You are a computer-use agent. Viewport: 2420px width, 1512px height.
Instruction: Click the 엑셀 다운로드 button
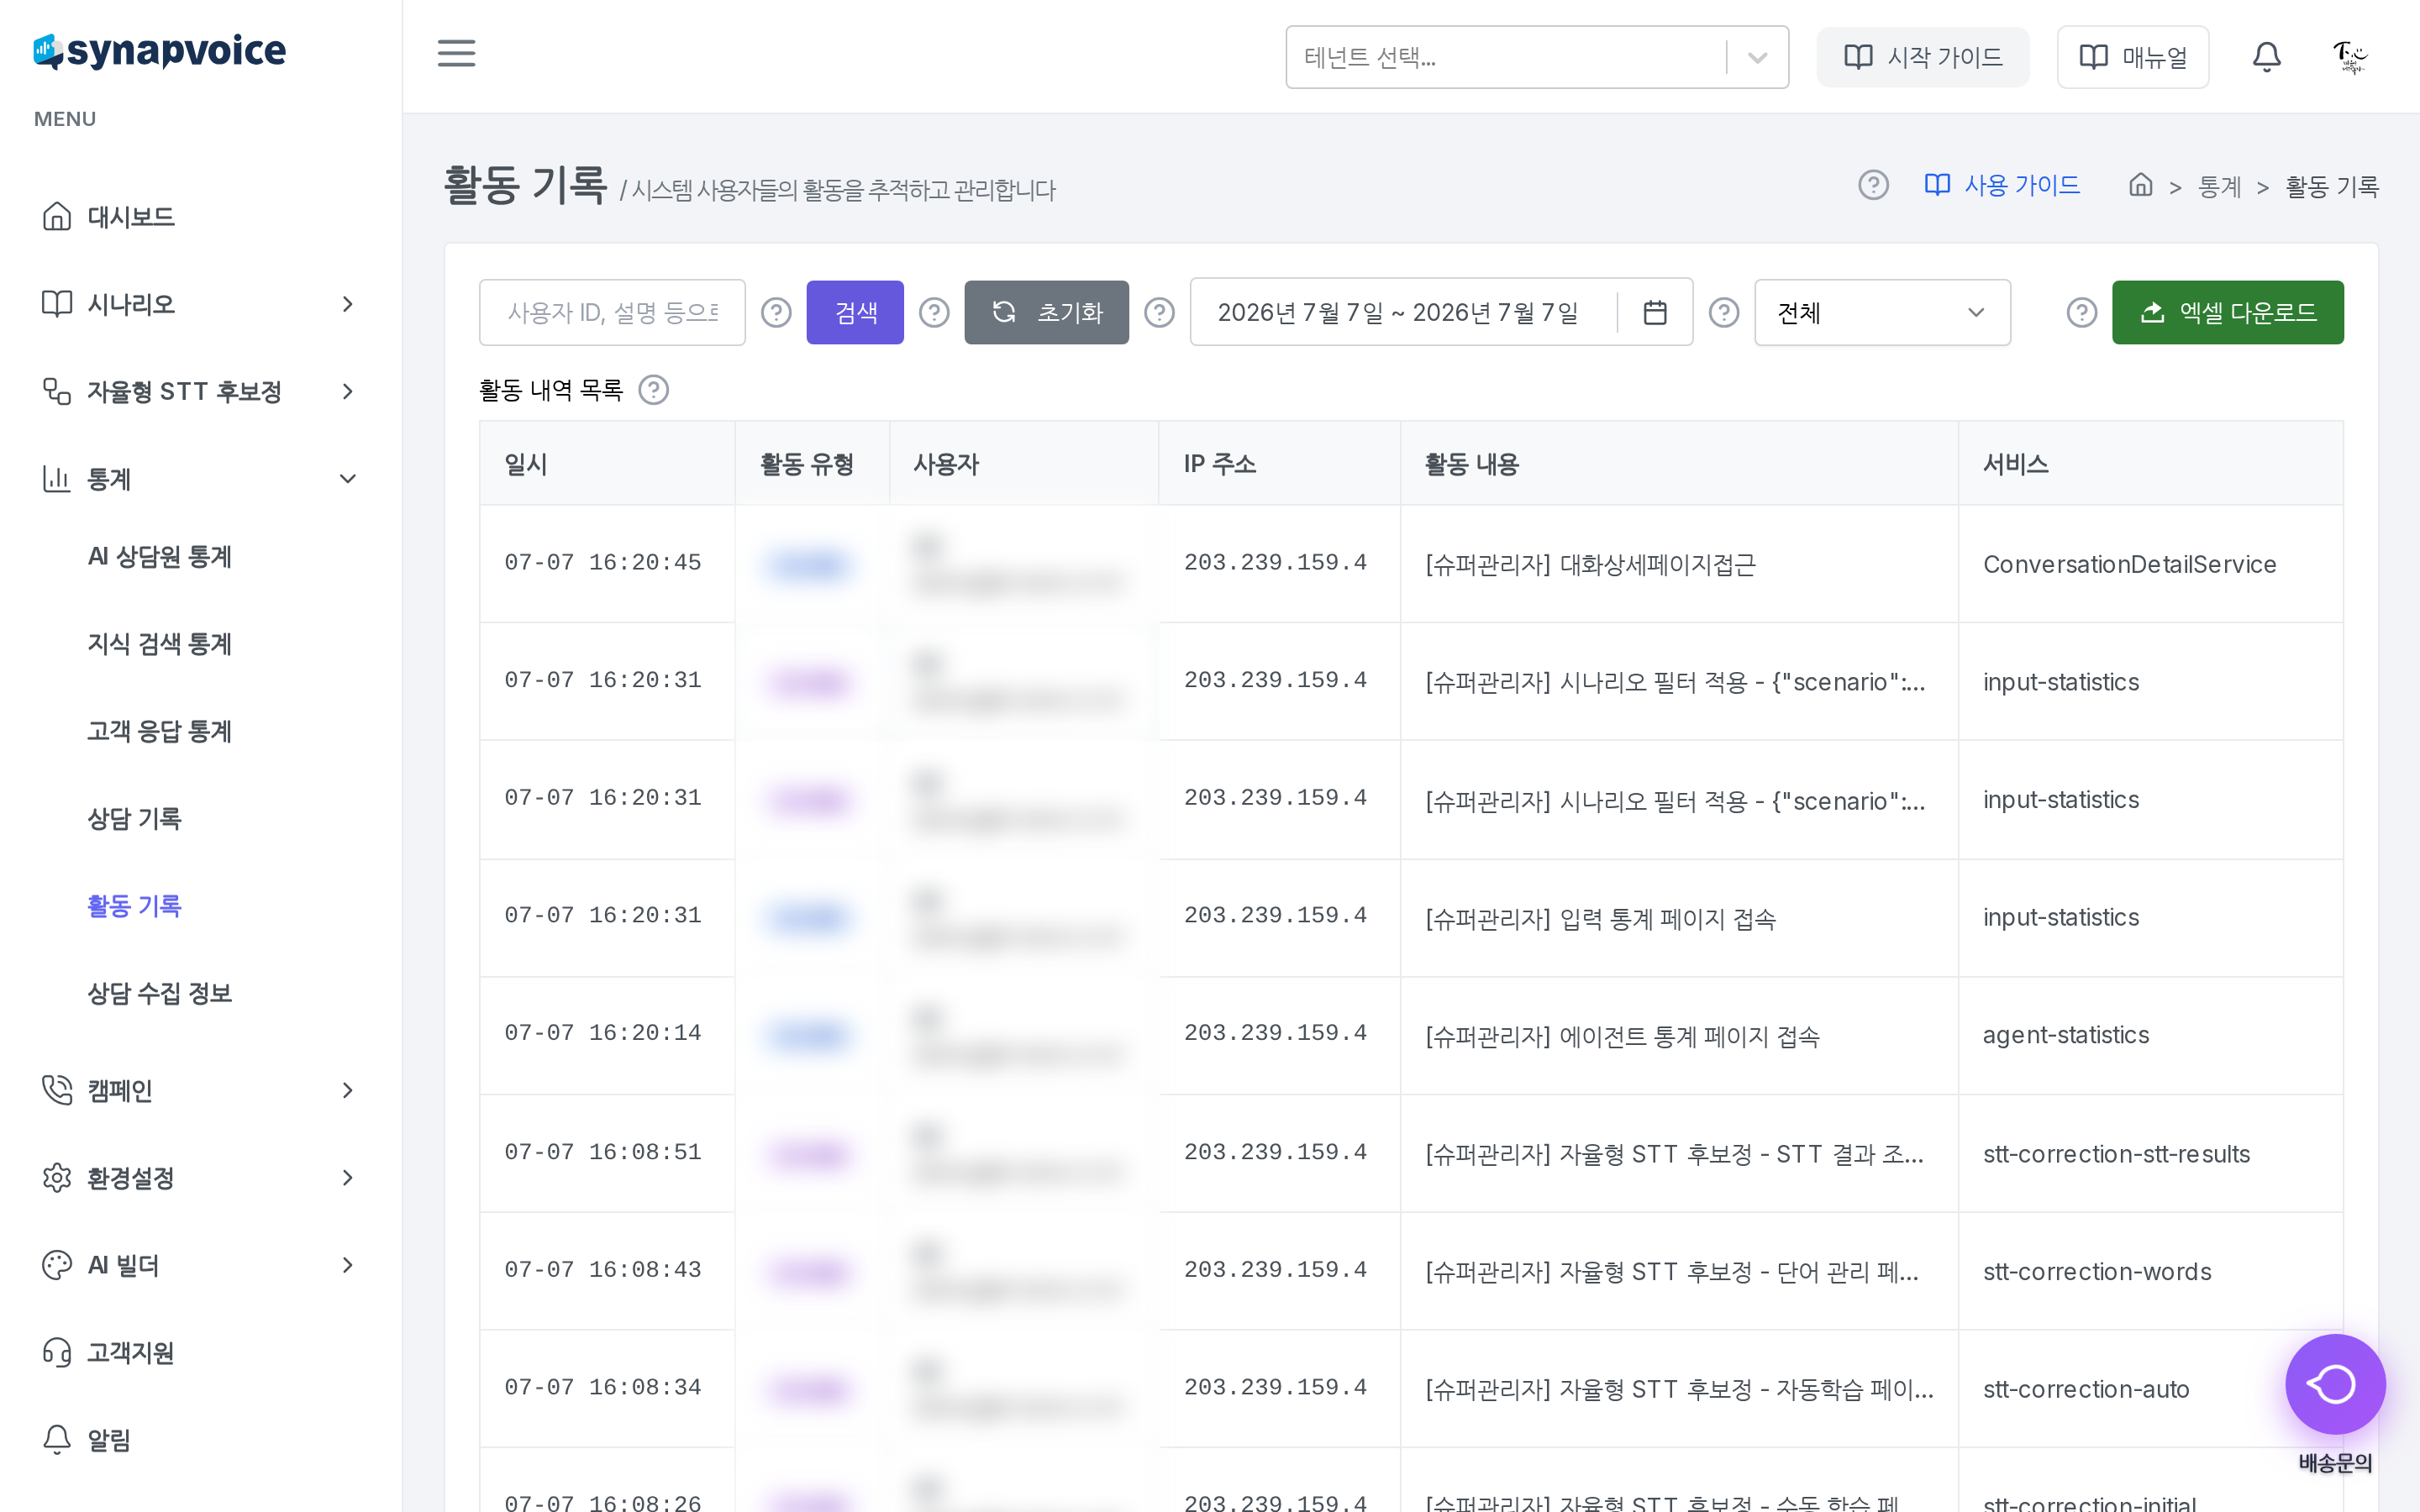click(2228, 313)
